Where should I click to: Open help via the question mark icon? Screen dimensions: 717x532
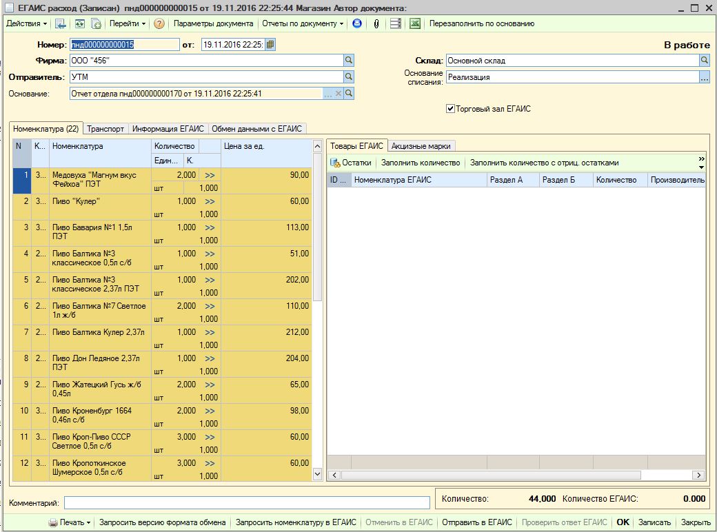[159, 23]
